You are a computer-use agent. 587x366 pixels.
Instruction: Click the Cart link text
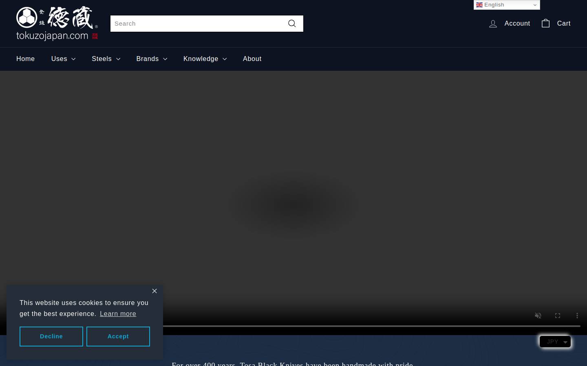pyautogui.click(x=564, y=24)
